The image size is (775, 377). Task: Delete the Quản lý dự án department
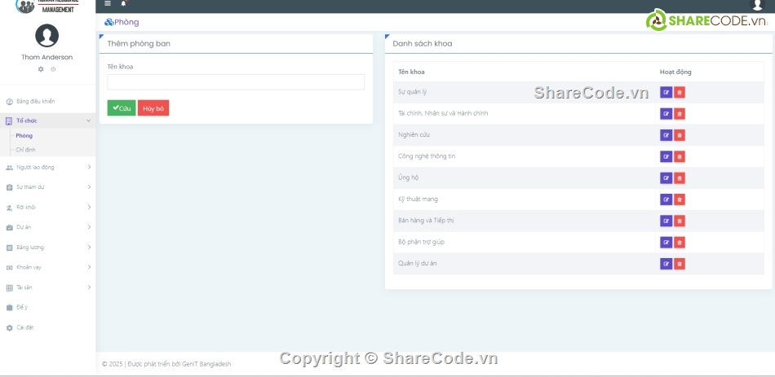click(x=679, y=264)
